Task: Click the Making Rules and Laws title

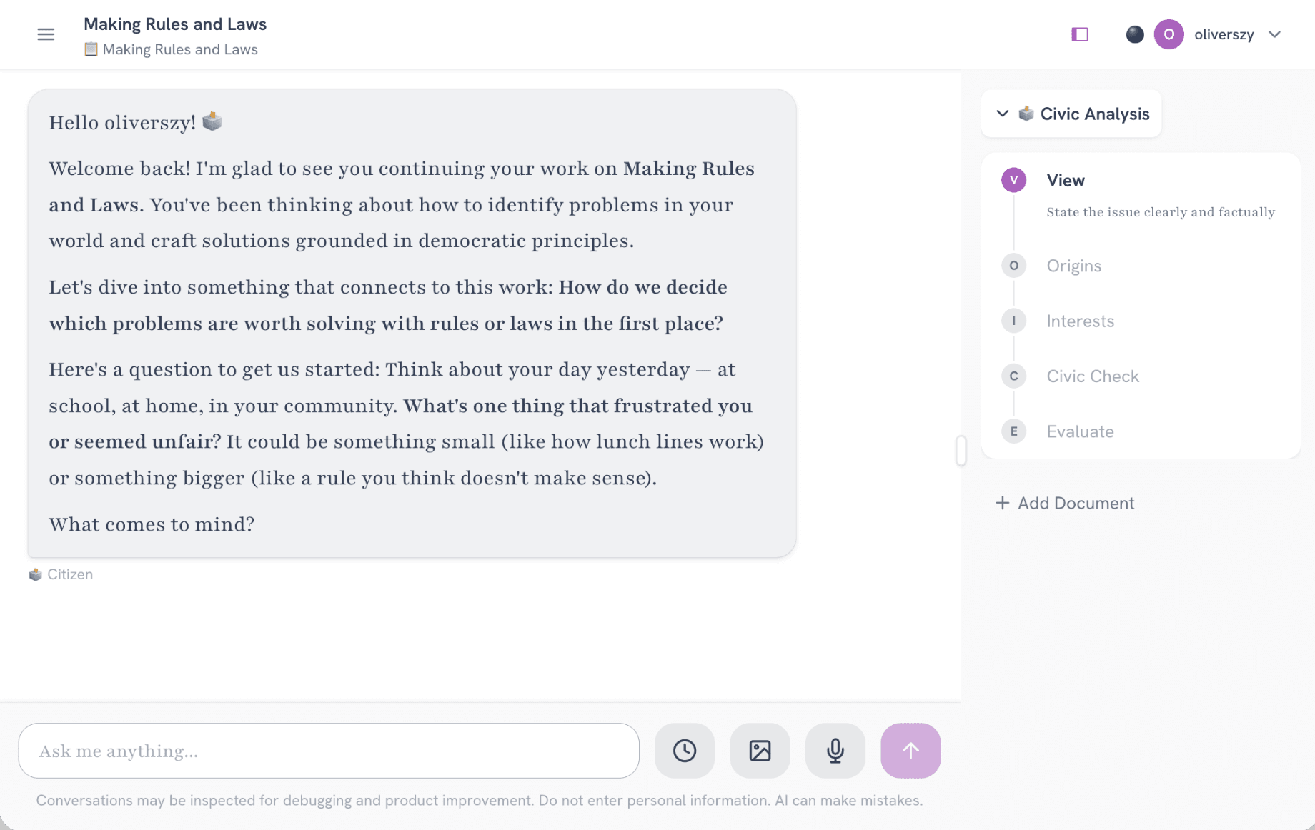Action: (x=175, y=24)
